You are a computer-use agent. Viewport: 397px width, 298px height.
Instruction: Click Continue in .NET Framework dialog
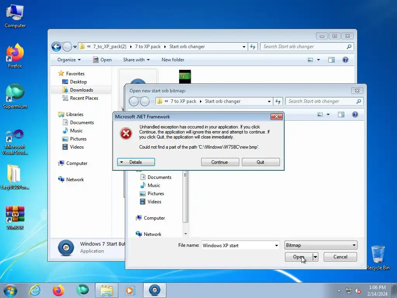(x=220, y=162)
